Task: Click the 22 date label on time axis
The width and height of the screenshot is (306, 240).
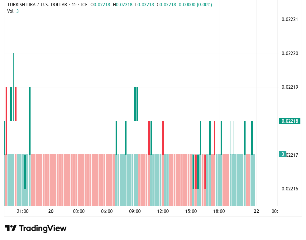Action: click(256, 211)
